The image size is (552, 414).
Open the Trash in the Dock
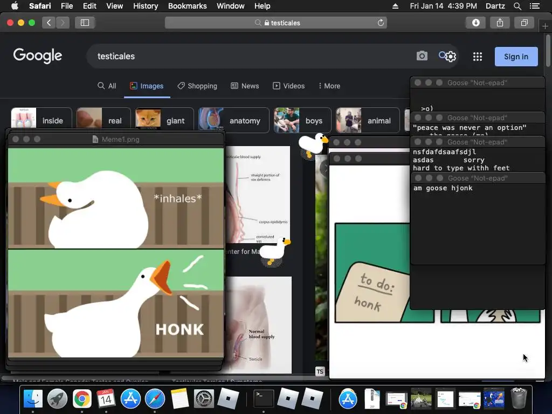pyautogui.click(x=519, y=398)
